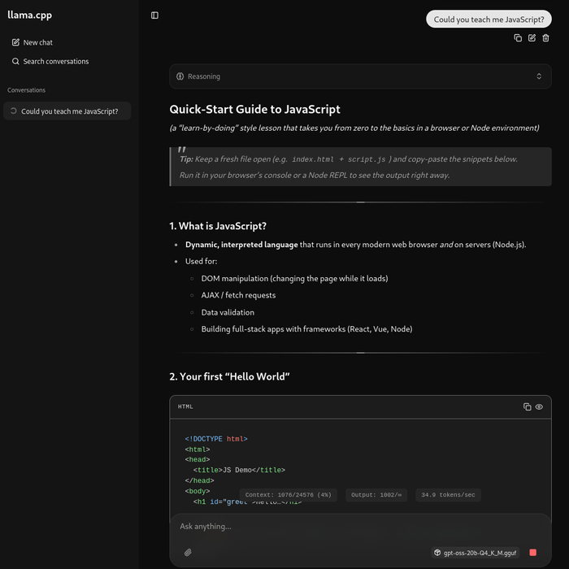Delete the user message with trash icon

point(545,38)
